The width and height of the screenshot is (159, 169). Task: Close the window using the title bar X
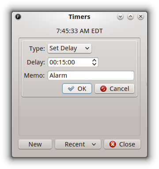tap(140, 17)
